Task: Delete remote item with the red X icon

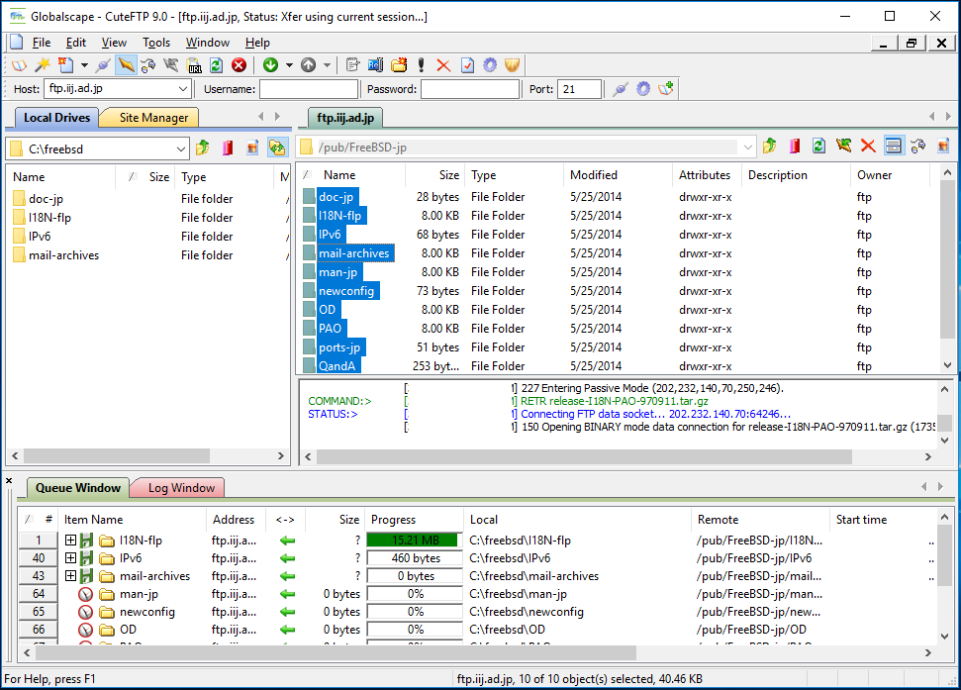Action: pos(867,147)
